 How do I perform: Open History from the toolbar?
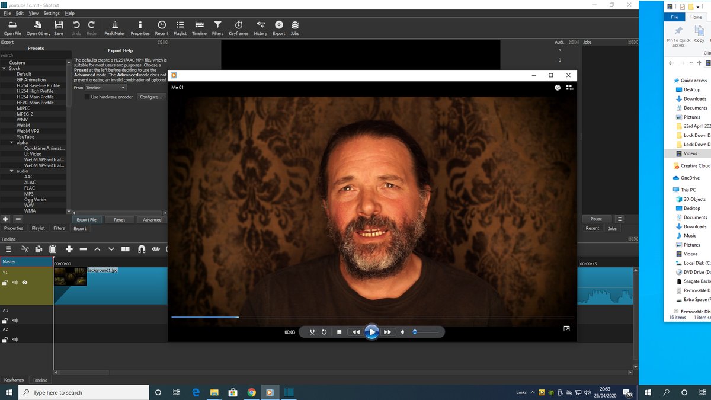coord(260,28)
